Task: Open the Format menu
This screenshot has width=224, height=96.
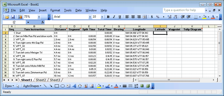Action: (55, 10)
